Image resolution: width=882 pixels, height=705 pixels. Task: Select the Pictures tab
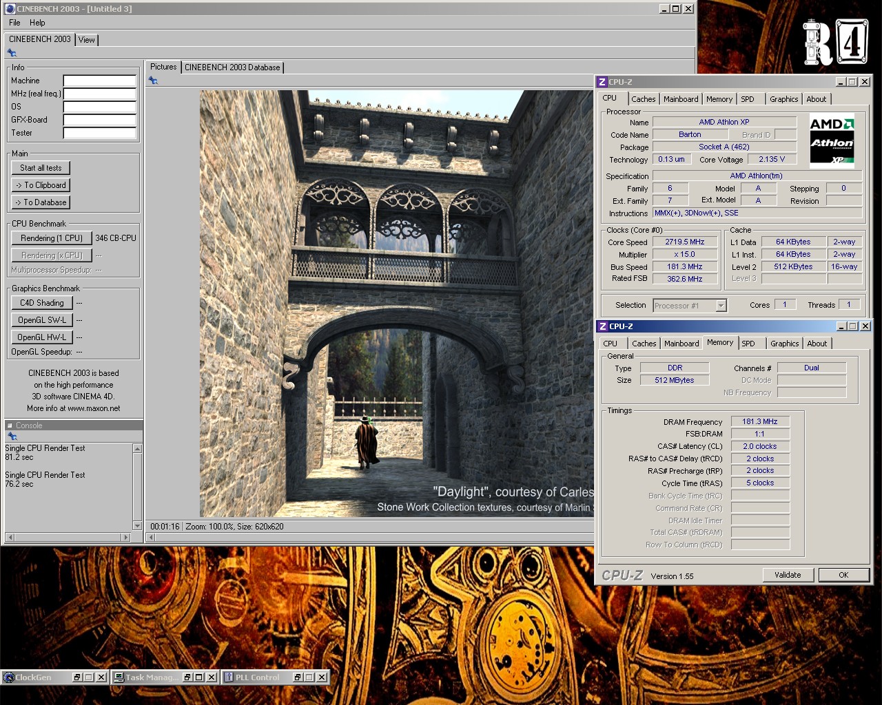(x=163, y=67)
